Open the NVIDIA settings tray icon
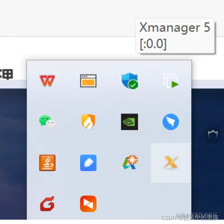Image resolution: width=224 pixels, height=224 pixels. (130, 122)
